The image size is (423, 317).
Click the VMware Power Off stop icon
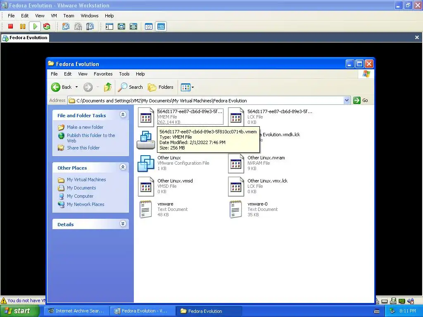[10, 26]
